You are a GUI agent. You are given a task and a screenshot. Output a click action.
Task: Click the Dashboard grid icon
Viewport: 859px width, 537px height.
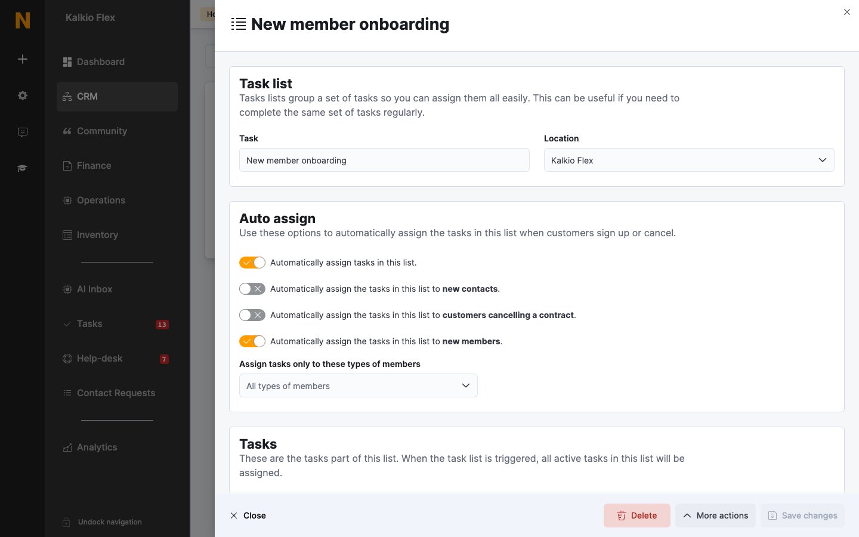point(67,62)
